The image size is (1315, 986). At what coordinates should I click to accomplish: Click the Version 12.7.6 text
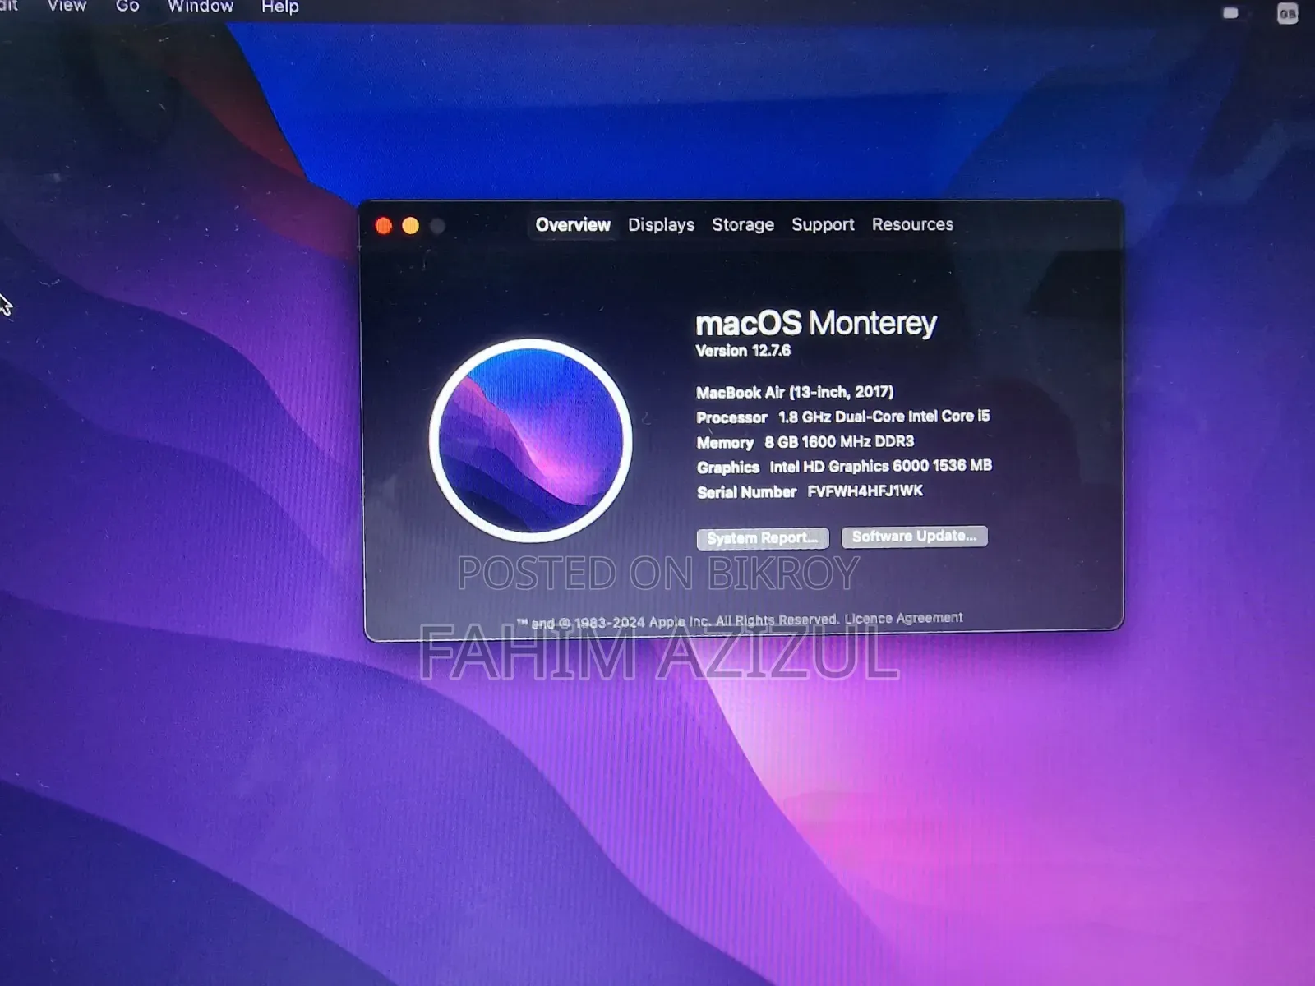pos(743,351)
